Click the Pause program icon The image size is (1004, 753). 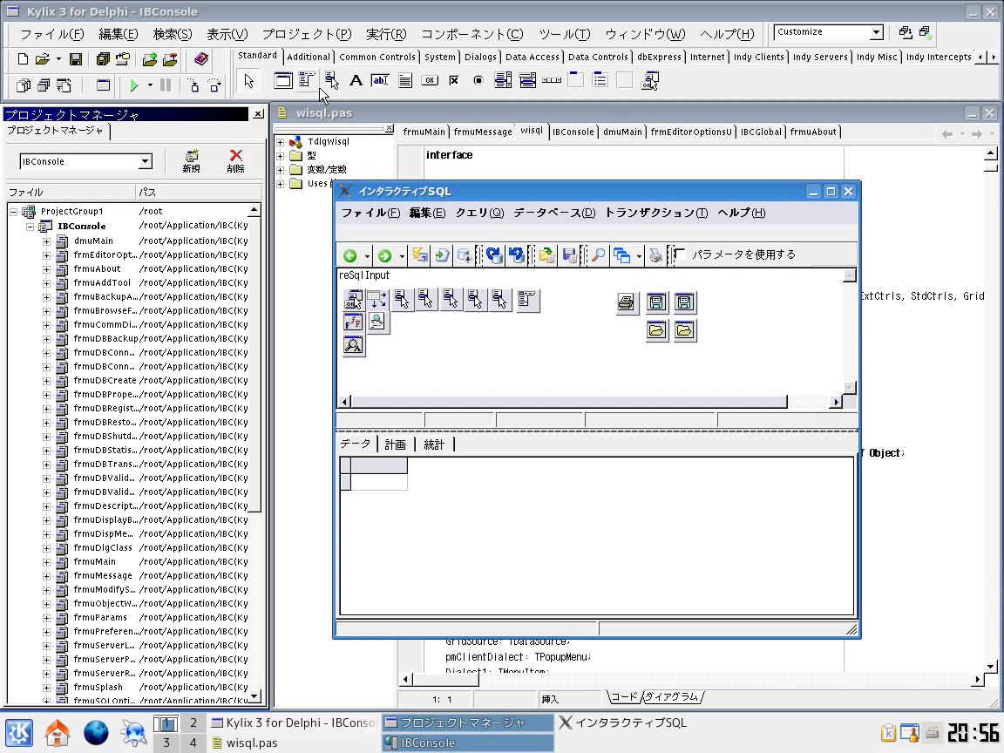click(166, 85)
